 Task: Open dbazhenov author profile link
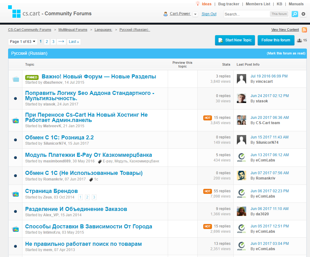click(53, 82)
